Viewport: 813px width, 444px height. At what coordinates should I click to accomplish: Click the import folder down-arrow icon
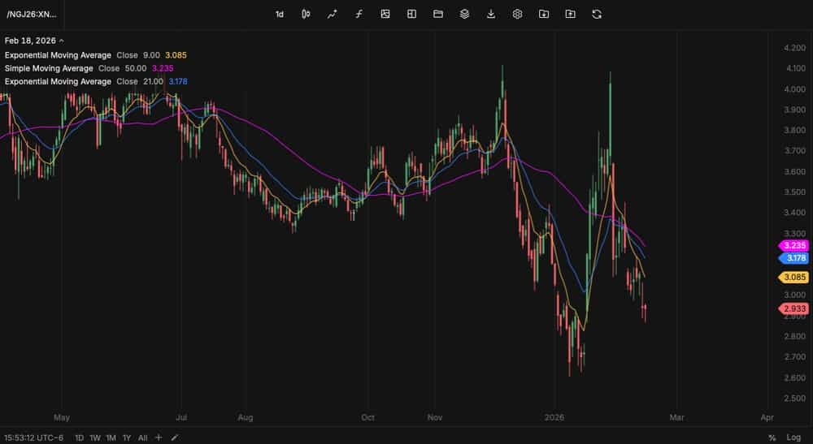coord(544,14)
